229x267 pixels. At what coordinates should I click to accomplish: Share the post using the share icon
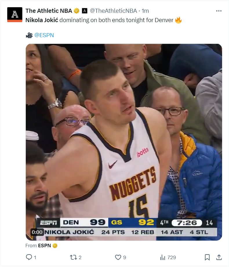coord(219,257)
